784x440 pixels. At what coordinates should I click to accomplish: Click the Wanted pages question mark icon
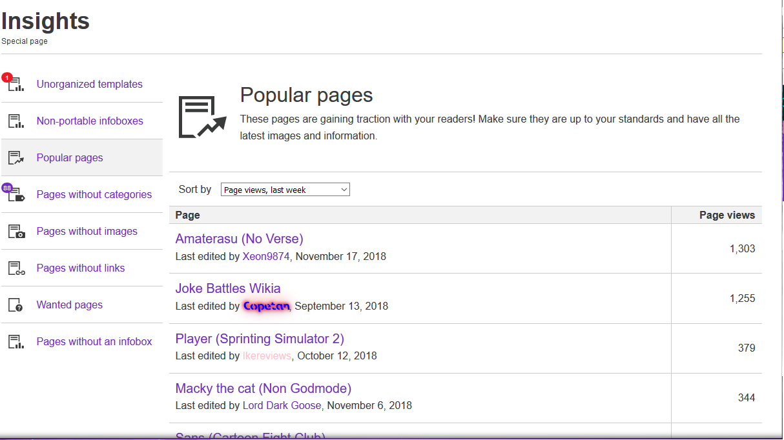[15, 305]
